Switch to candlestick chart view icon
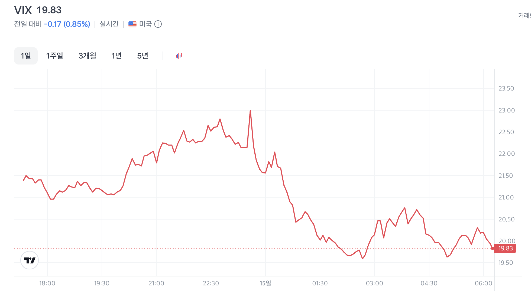The width and height of the screenshot is (531, 303). tap(179, 56)
